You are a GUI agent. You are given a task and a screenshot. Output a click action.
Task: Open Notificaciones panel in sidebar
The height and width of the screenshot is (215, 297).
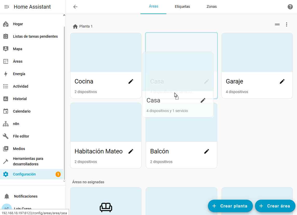click(x=26, y=196)
